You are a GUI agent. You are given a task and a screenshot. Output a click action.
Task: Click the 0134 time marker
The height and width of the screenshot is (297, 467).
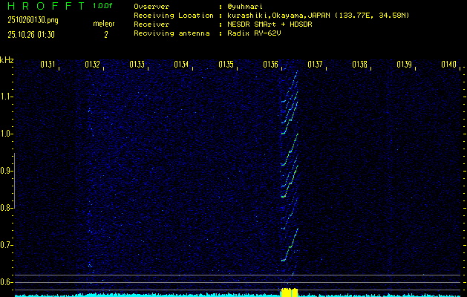click(181, 65)
